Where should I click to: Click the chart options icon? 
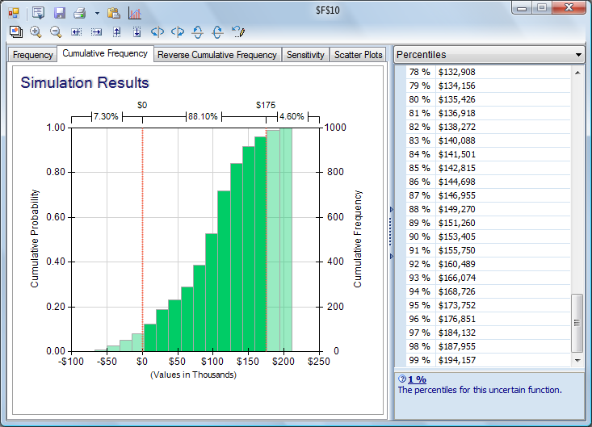coord(134,13)
